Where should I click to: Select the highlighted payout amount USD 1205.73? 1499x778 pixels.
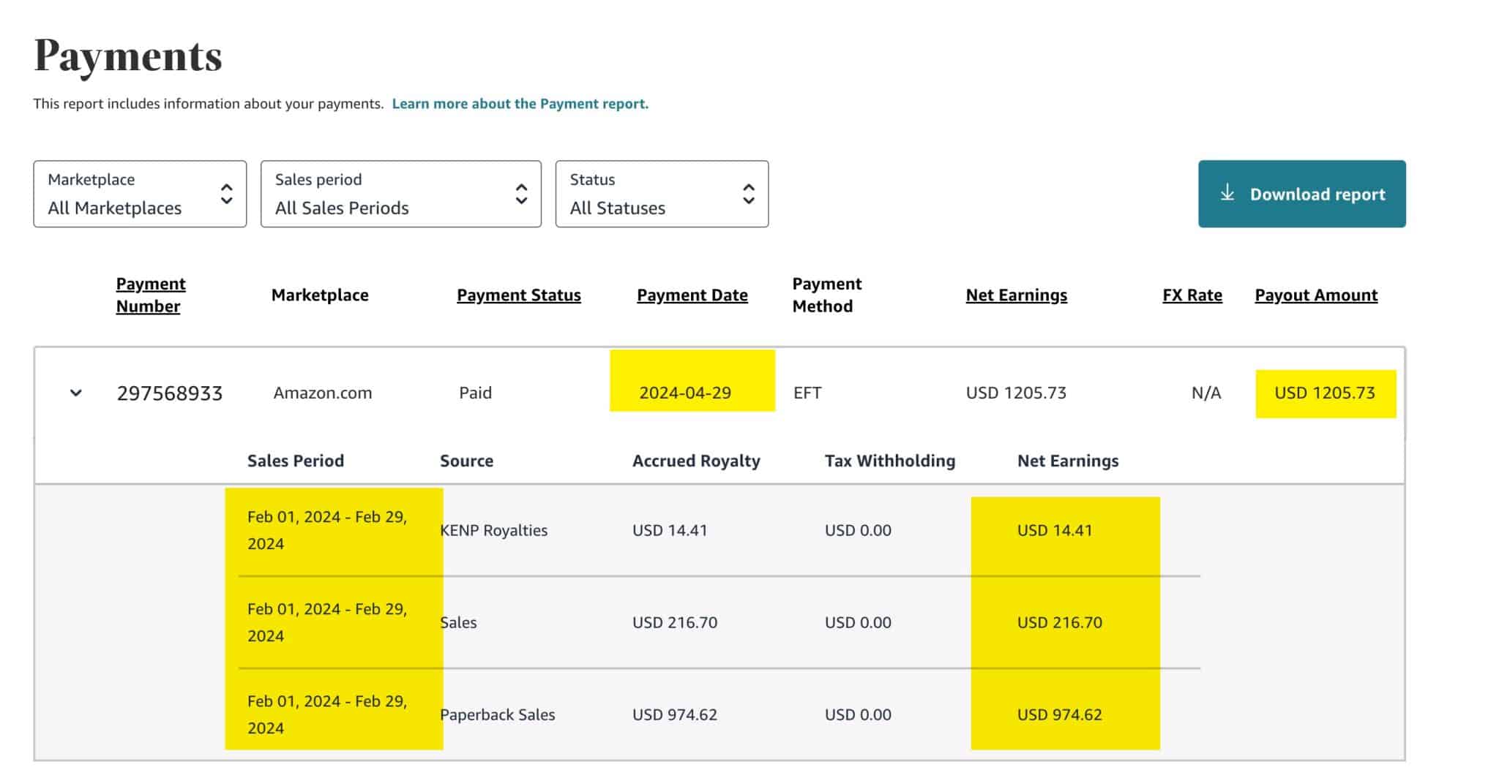point(1326,393)
